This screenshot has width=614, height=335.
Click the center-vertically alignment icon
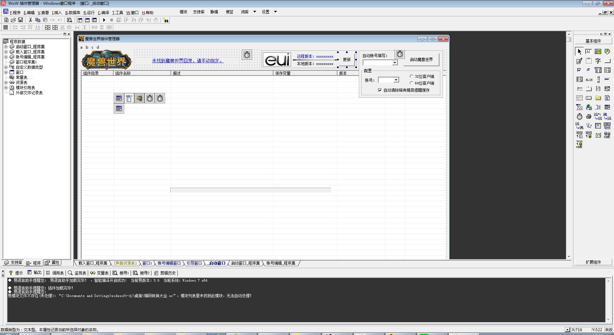tap(55, 27)
